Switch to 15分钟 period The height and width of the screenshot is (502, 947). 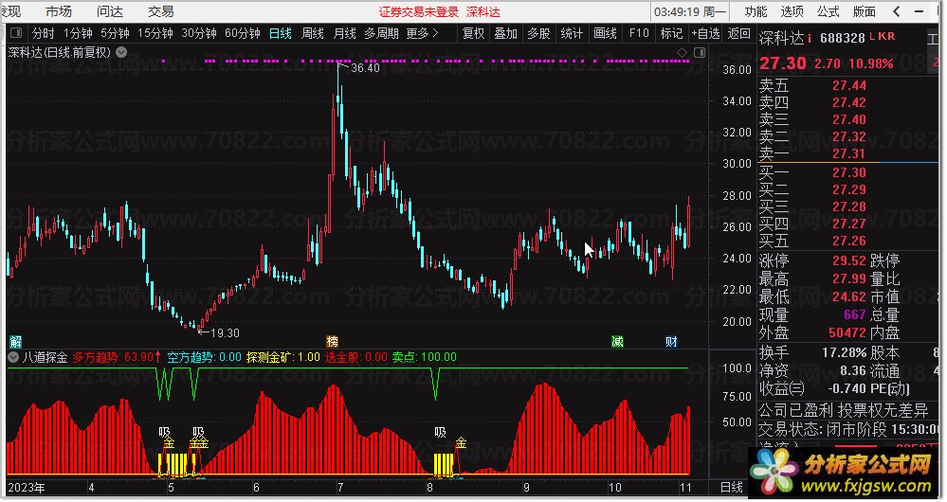[x=155, y=33]
